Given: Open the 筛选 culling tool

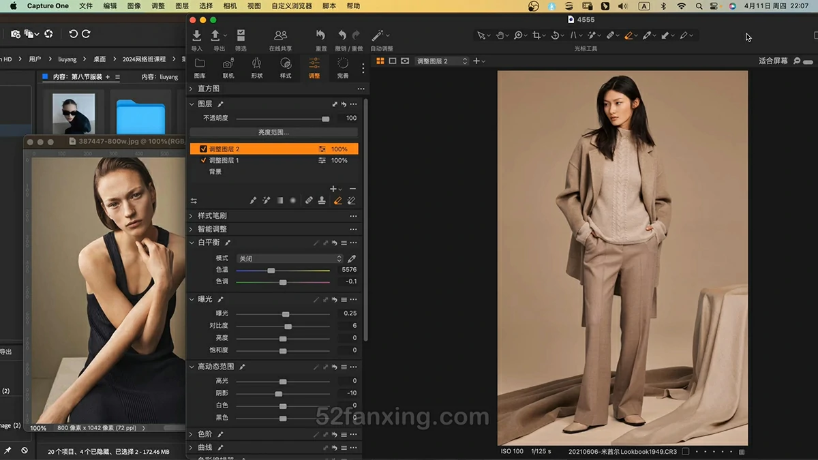Looking at the screenshot, I should 241,35.
